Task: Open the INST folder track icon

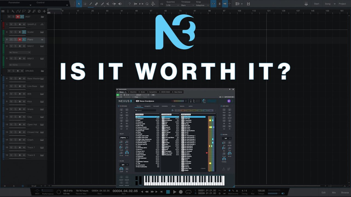Action: (42, 17)
